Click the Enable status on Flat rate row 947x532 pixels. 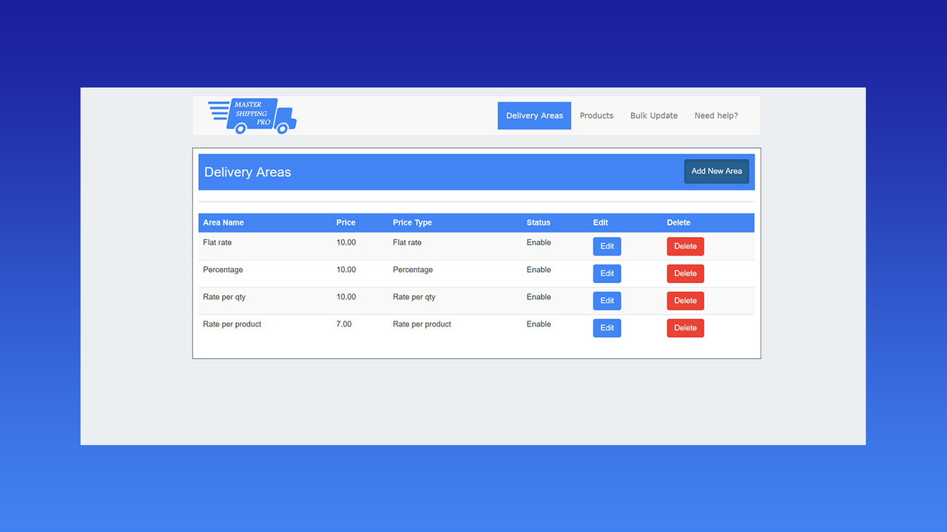coord(539,242)
